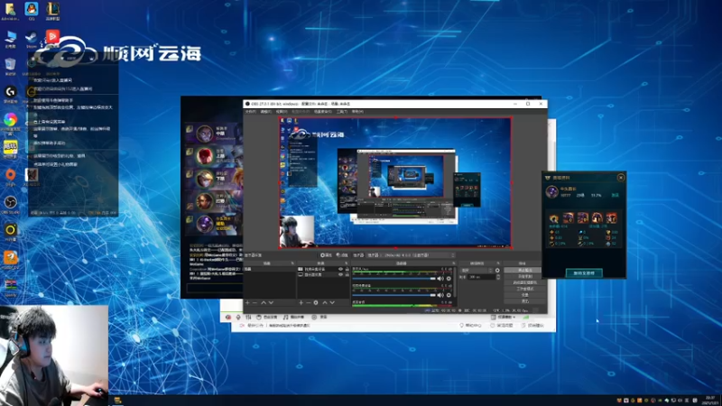Open source Properties gear in OBS toolbar

(x=326, y=255)
